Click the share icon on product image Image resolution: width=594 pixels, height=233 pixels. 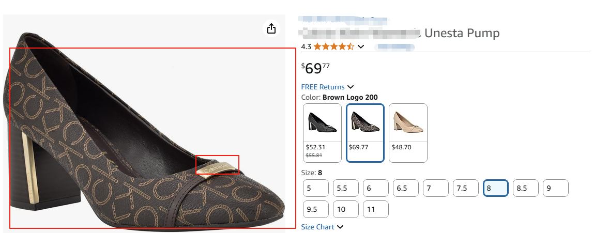[x=271, y=29]
